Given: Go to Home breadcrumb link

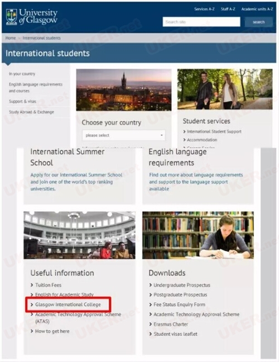Looking at the screenshot, I should pos(11,38).
